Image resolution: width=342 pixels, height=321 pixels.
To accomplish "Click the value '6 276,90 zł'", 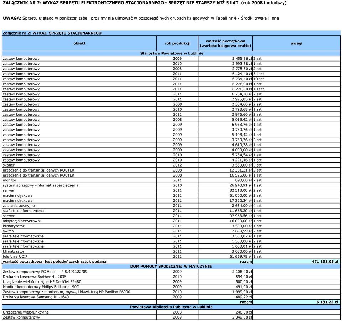I will coord(242,84).
